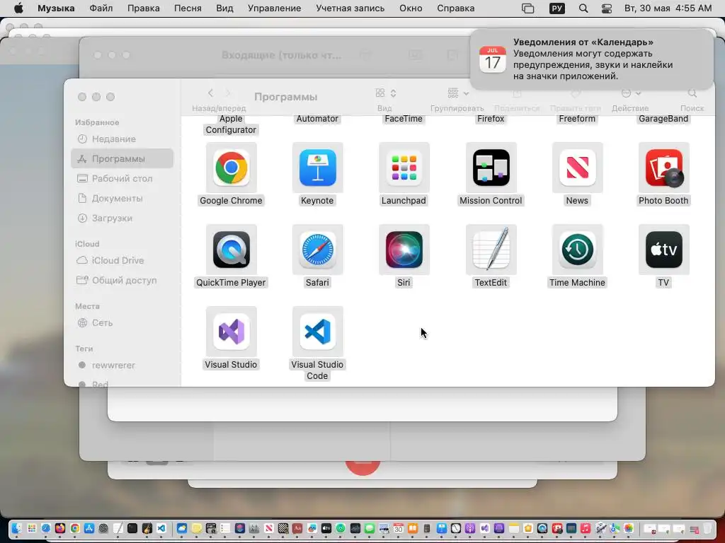
Task: Click the РУ input source indicator
Action: coord(556,8)
